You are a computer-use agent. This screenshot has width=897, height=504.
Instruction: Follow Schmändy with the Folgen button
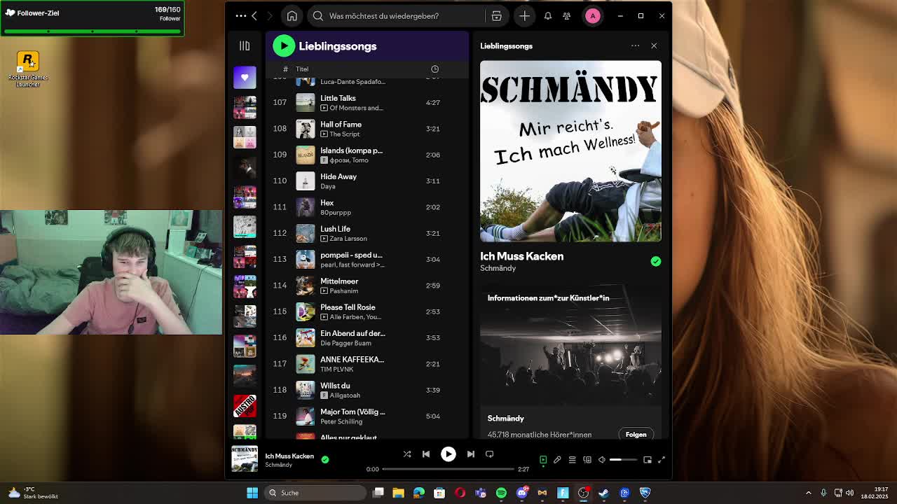[x=636, y=435]
